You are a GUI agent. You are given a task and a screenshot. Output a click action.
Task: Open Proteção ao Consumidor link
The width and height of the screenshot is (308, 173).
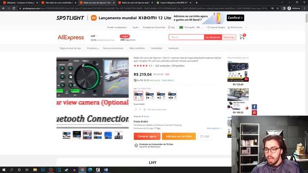click(154, 27)
